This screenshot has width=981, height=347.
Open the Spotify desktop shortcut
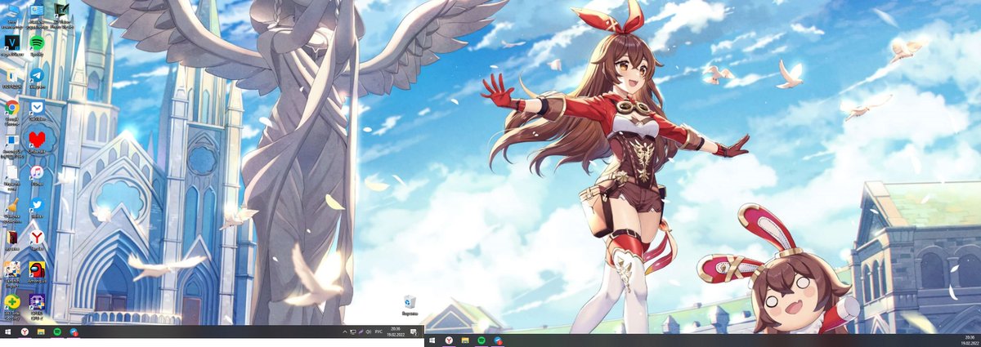[x=37, y=44]
